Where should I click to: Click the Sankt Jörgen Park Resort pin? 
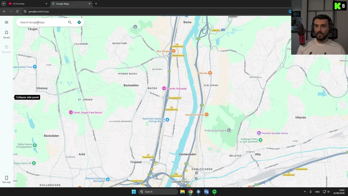[71, 112]
